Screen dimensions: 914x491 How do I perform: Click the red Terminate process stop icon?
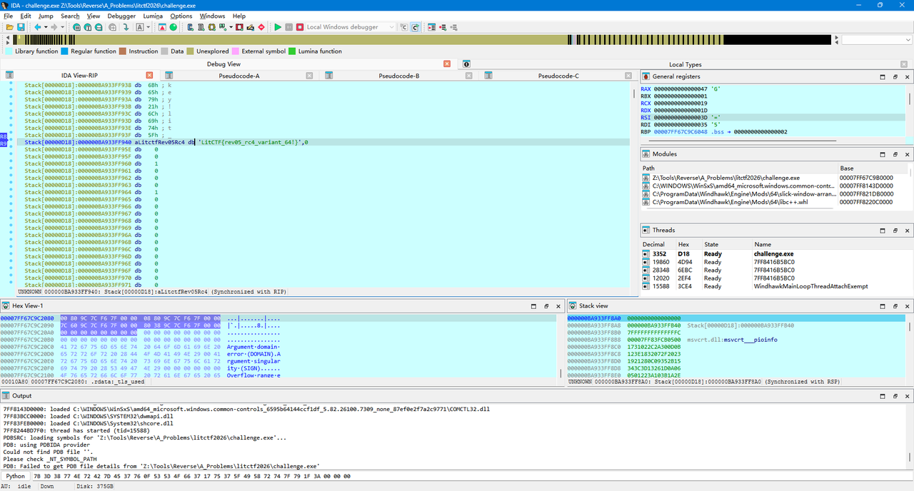(300, 27)
